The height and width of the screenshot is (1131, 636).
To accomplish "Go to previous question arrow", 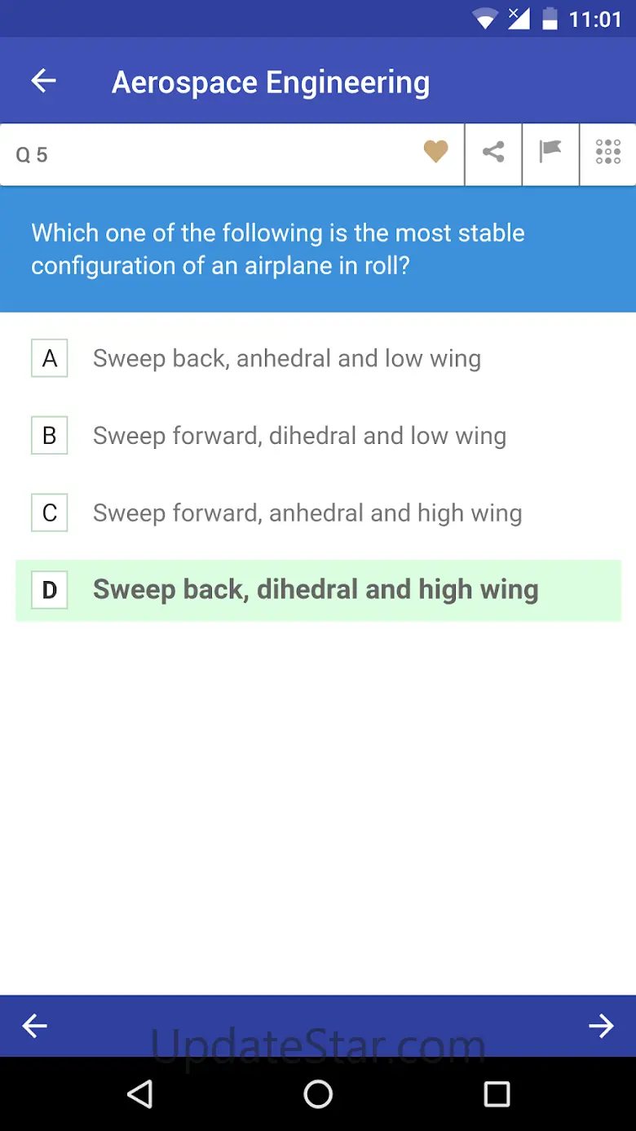I will coord(34,1026).
